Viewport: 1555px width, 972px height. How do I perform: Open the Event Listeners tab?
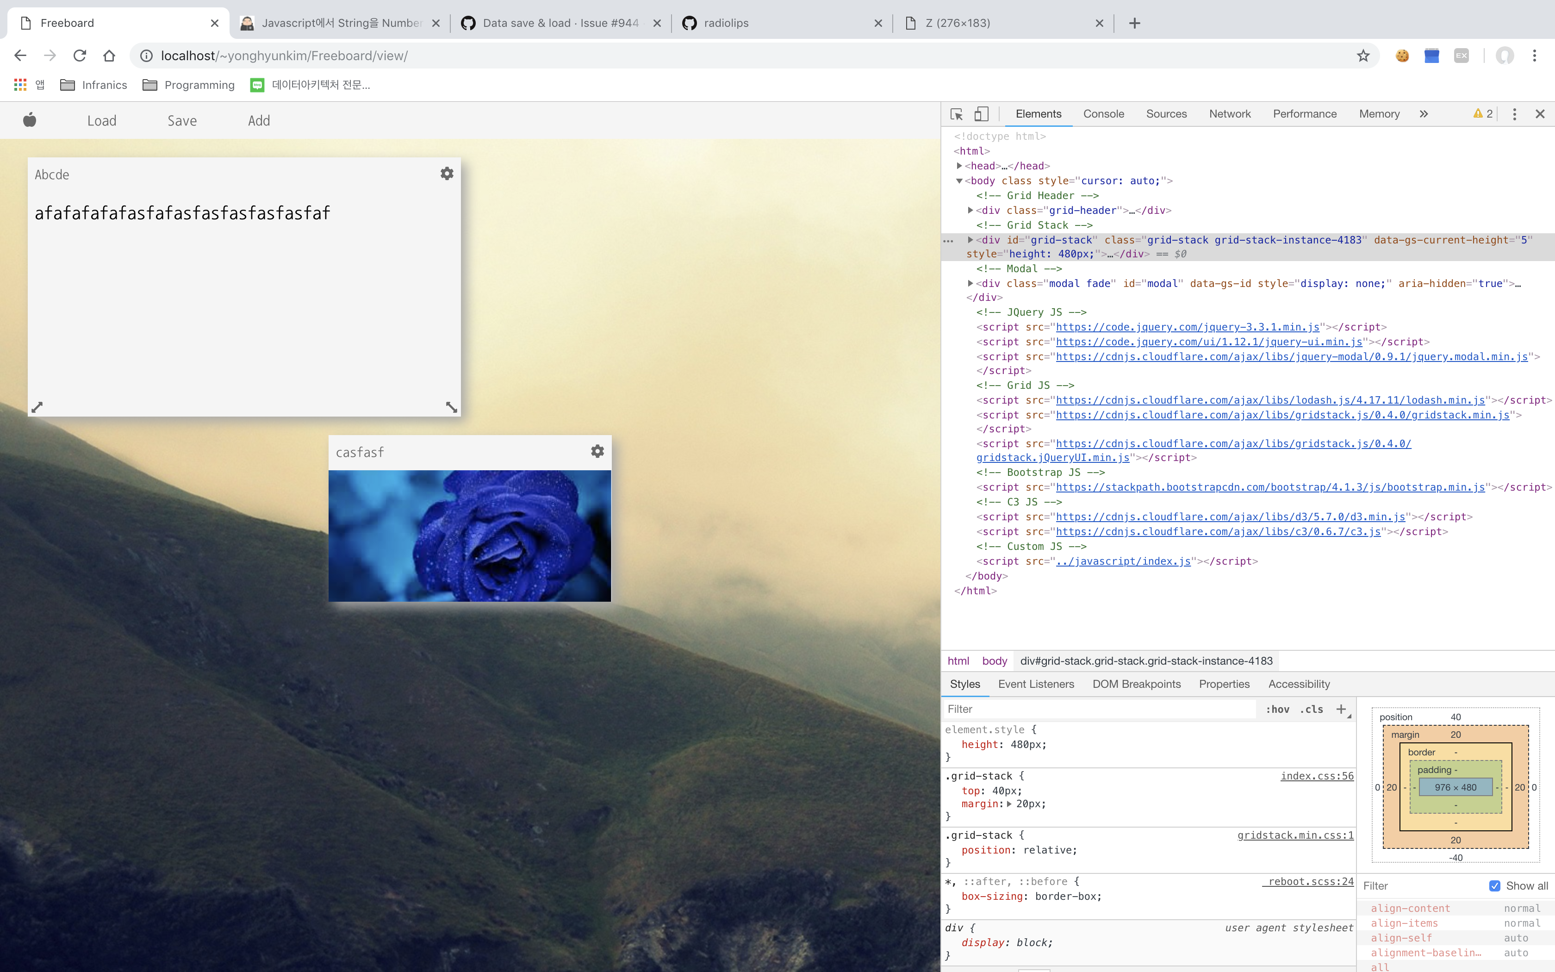coord(1036,684)
